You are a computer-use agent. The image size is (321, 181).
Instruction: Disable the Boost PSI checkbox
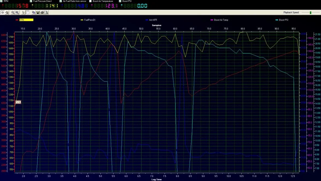tap(120, 1)
